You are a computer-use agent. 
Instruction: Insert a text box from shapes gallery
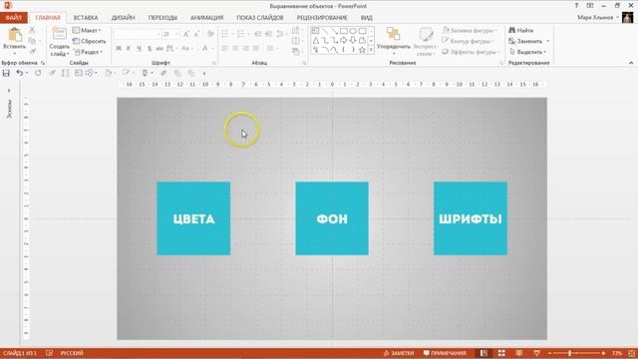(x=316, y=31)
